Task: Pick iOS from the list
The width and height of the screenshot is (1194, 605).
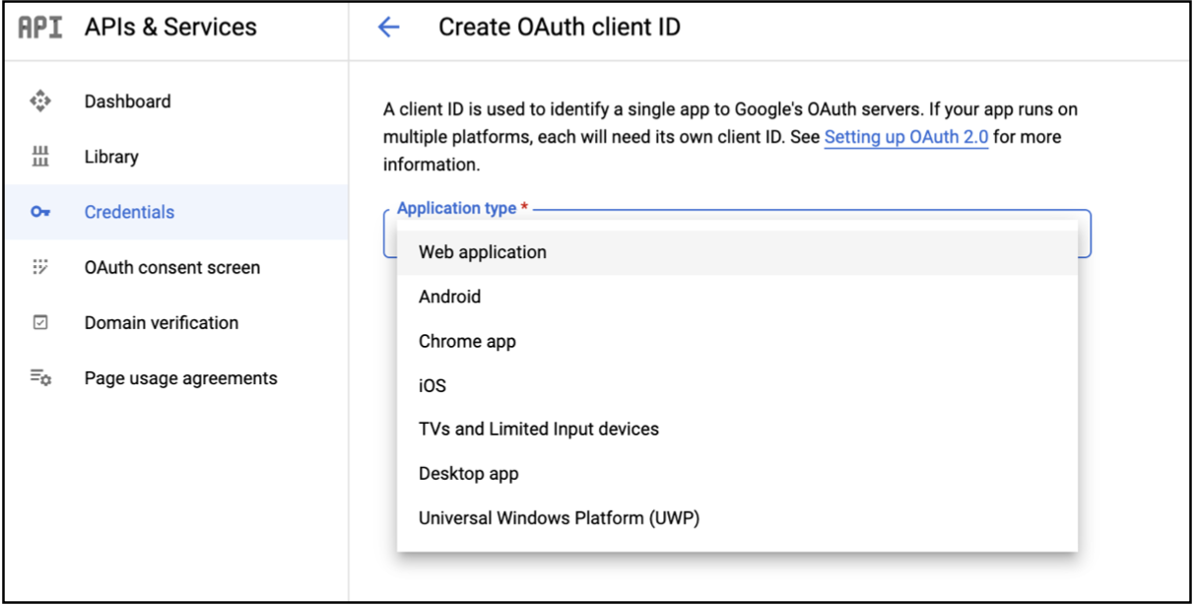Action: pyautogui.click(x=737, y=385)
